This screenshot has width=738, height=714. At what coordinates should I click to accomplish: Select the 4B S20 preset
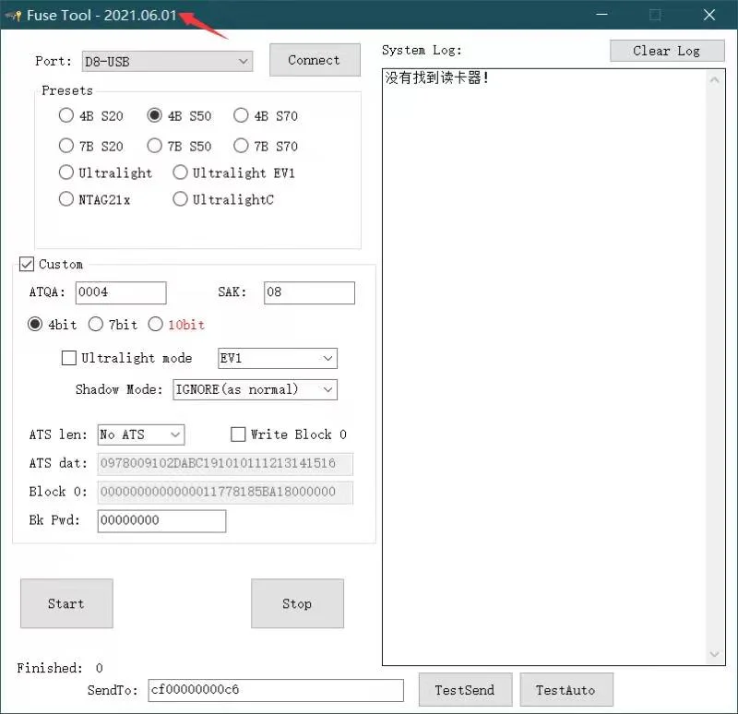(66, 116)
